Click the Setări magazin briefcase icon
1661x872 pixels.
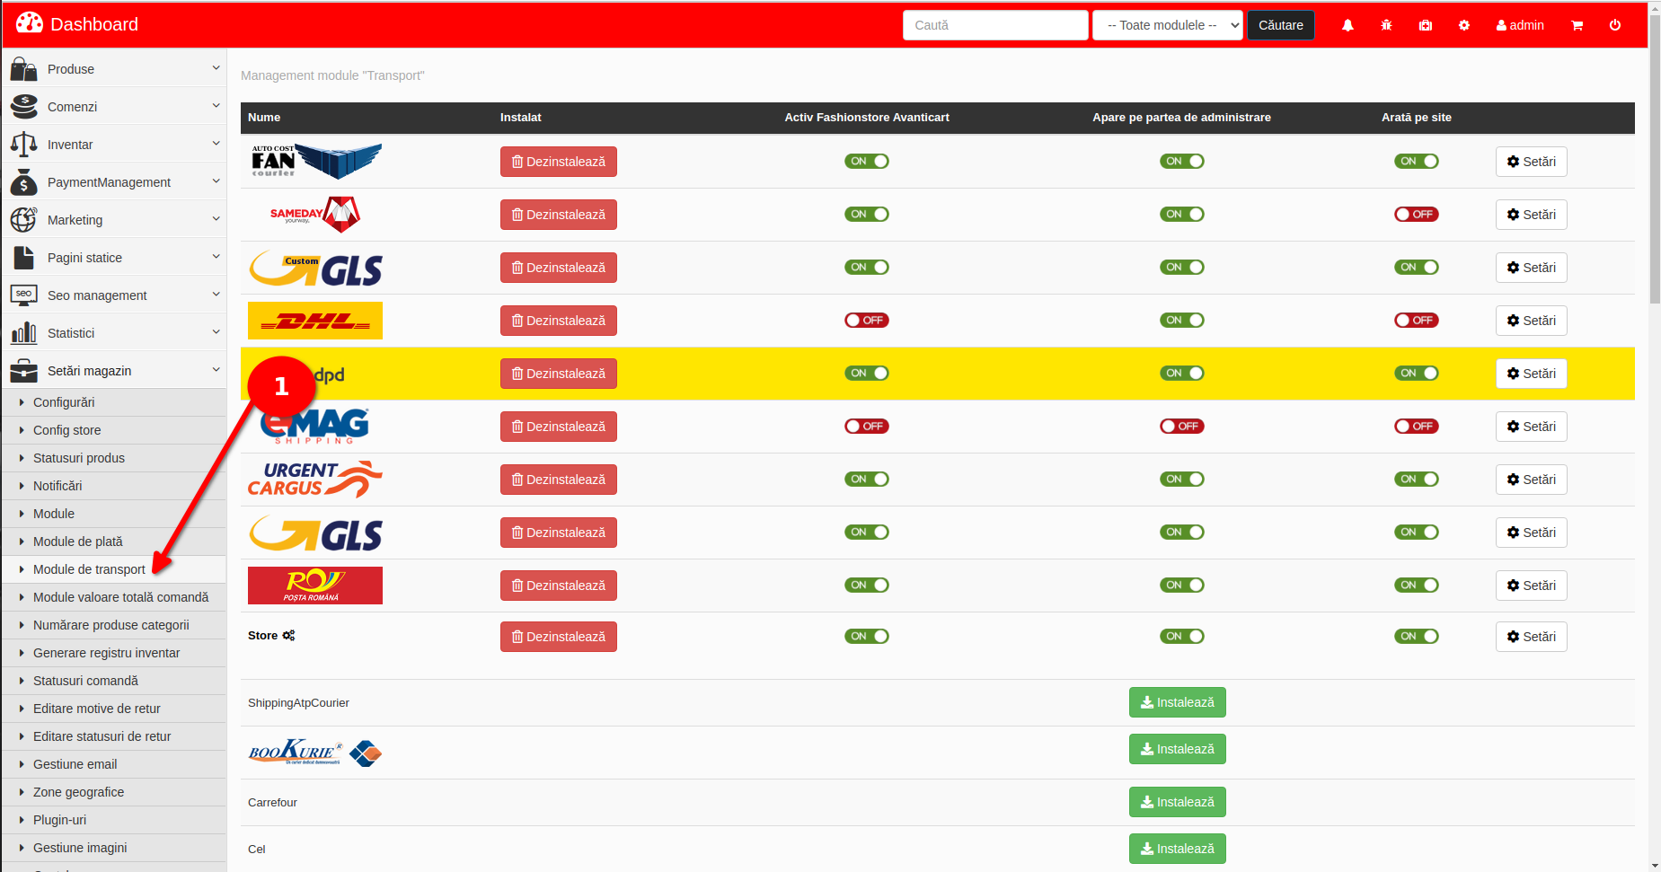tap(24, 371)
